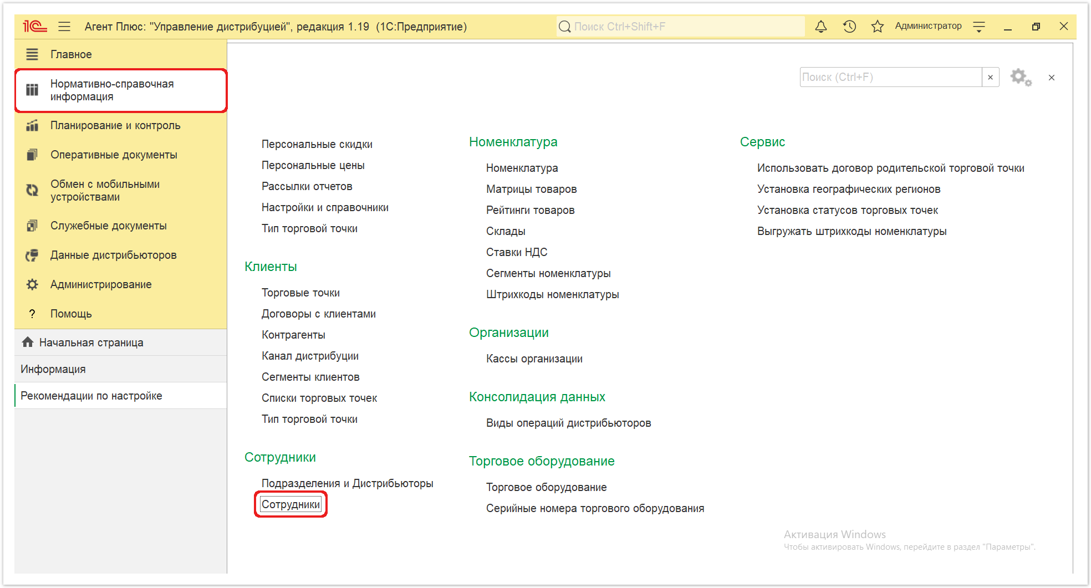
Task: Open Контрагенты
Action: point(293,335)
